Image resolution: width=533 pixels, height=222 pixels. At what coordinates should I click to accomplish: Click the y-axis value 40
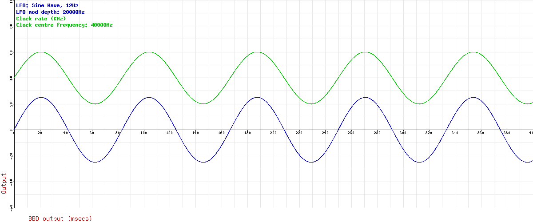click(x=12, y=78)
